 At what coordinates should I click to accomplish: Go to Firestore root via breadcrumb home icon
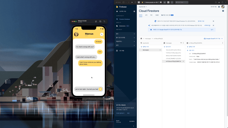pos(141,39)
